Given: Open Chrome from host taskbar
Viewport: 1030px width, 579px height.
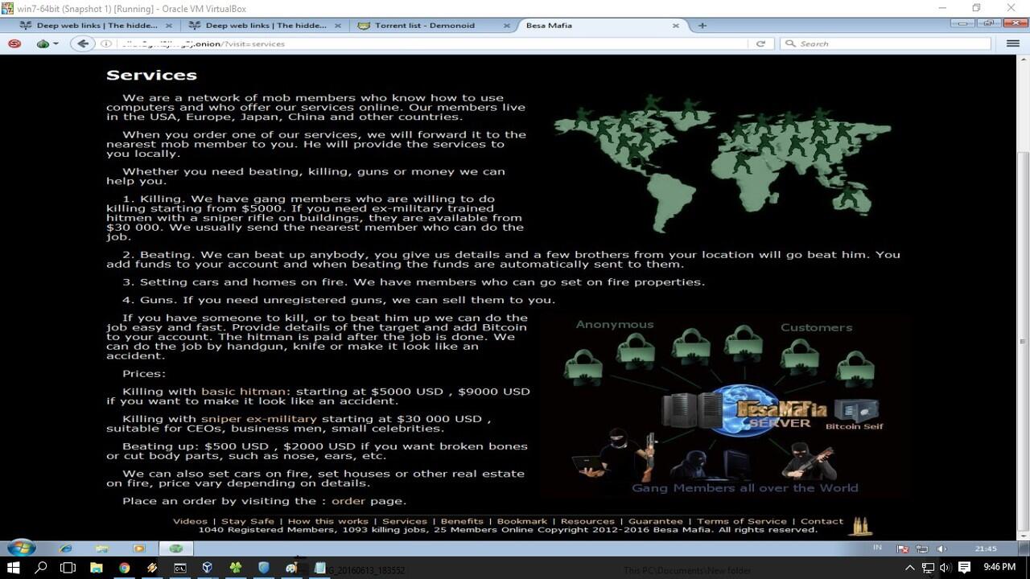Looking at the screenshot, I should click(x=124, y=568).
